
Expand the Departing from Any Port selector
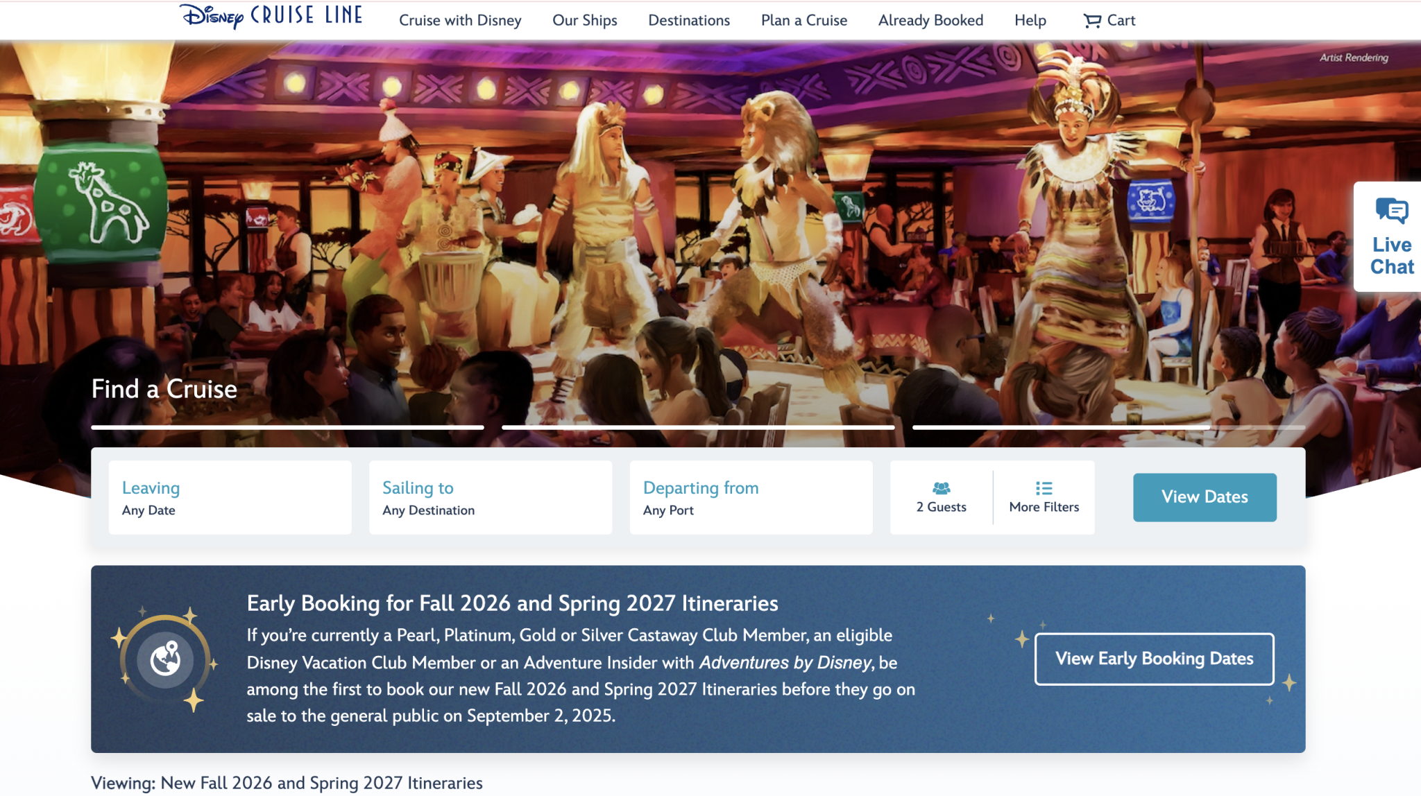click(x=751, y=498)
